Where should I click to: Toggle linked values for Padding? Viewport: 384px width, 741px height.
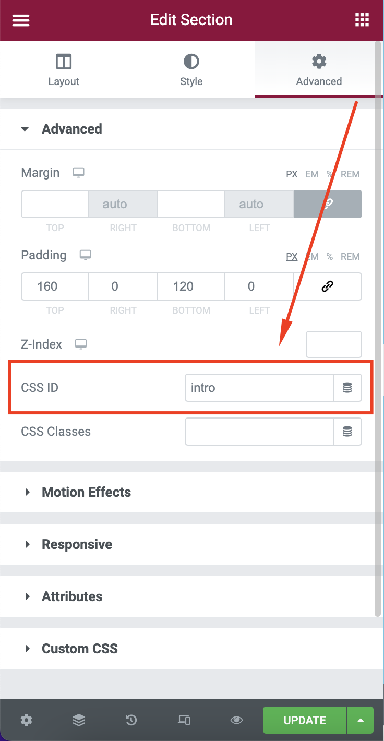click(x=328, y=286)
